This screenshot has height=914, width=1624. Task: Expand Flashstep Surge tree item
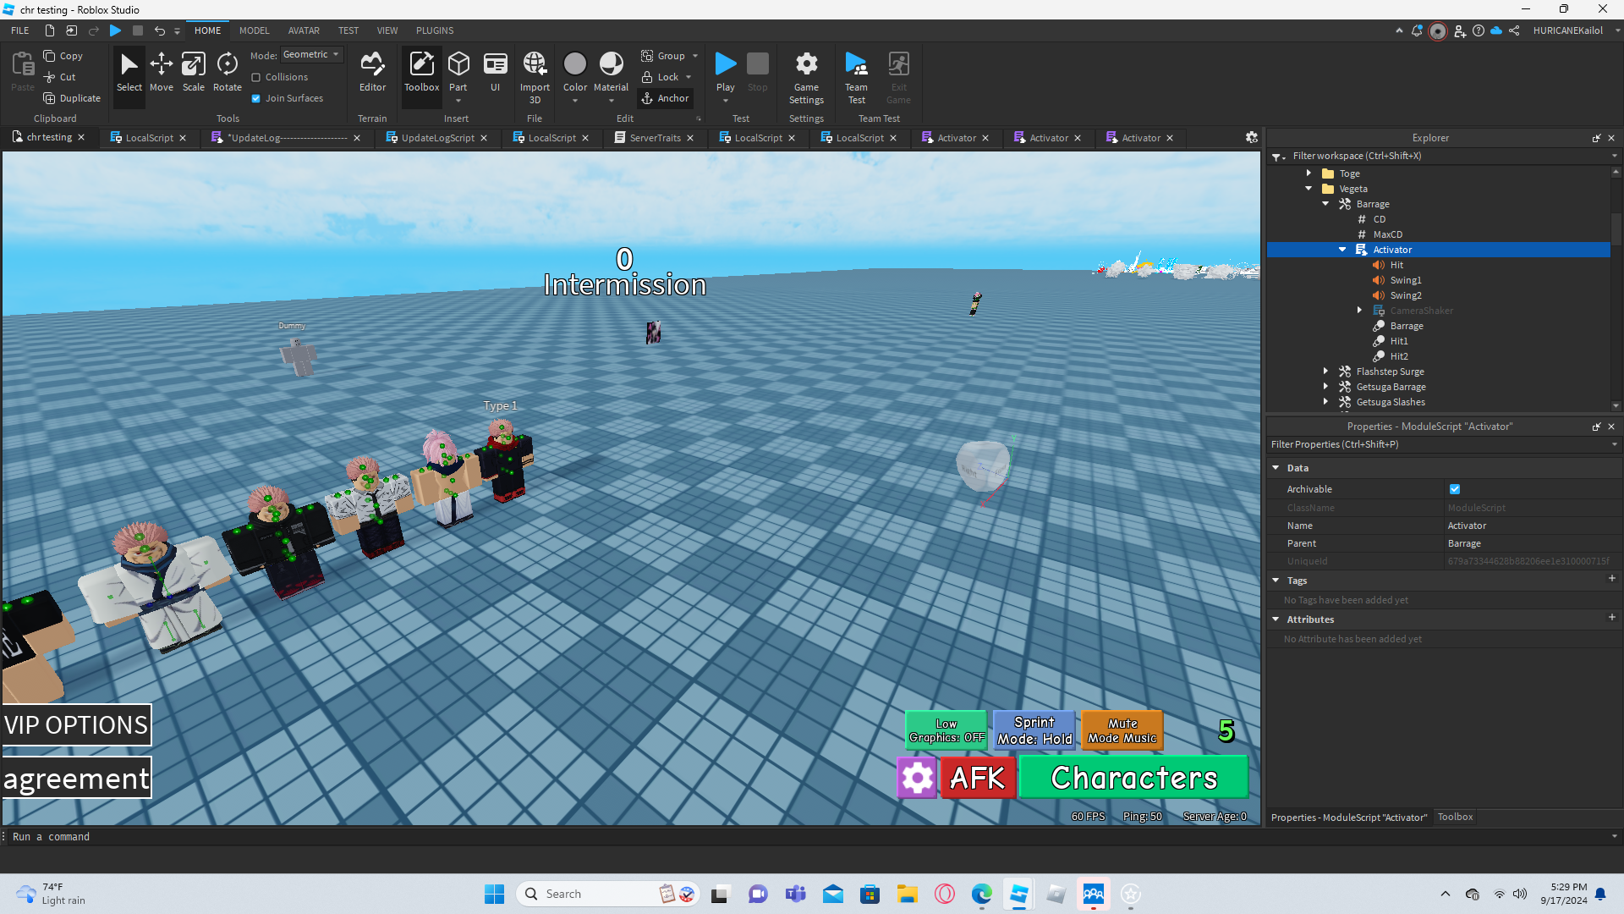[1325, 372]
